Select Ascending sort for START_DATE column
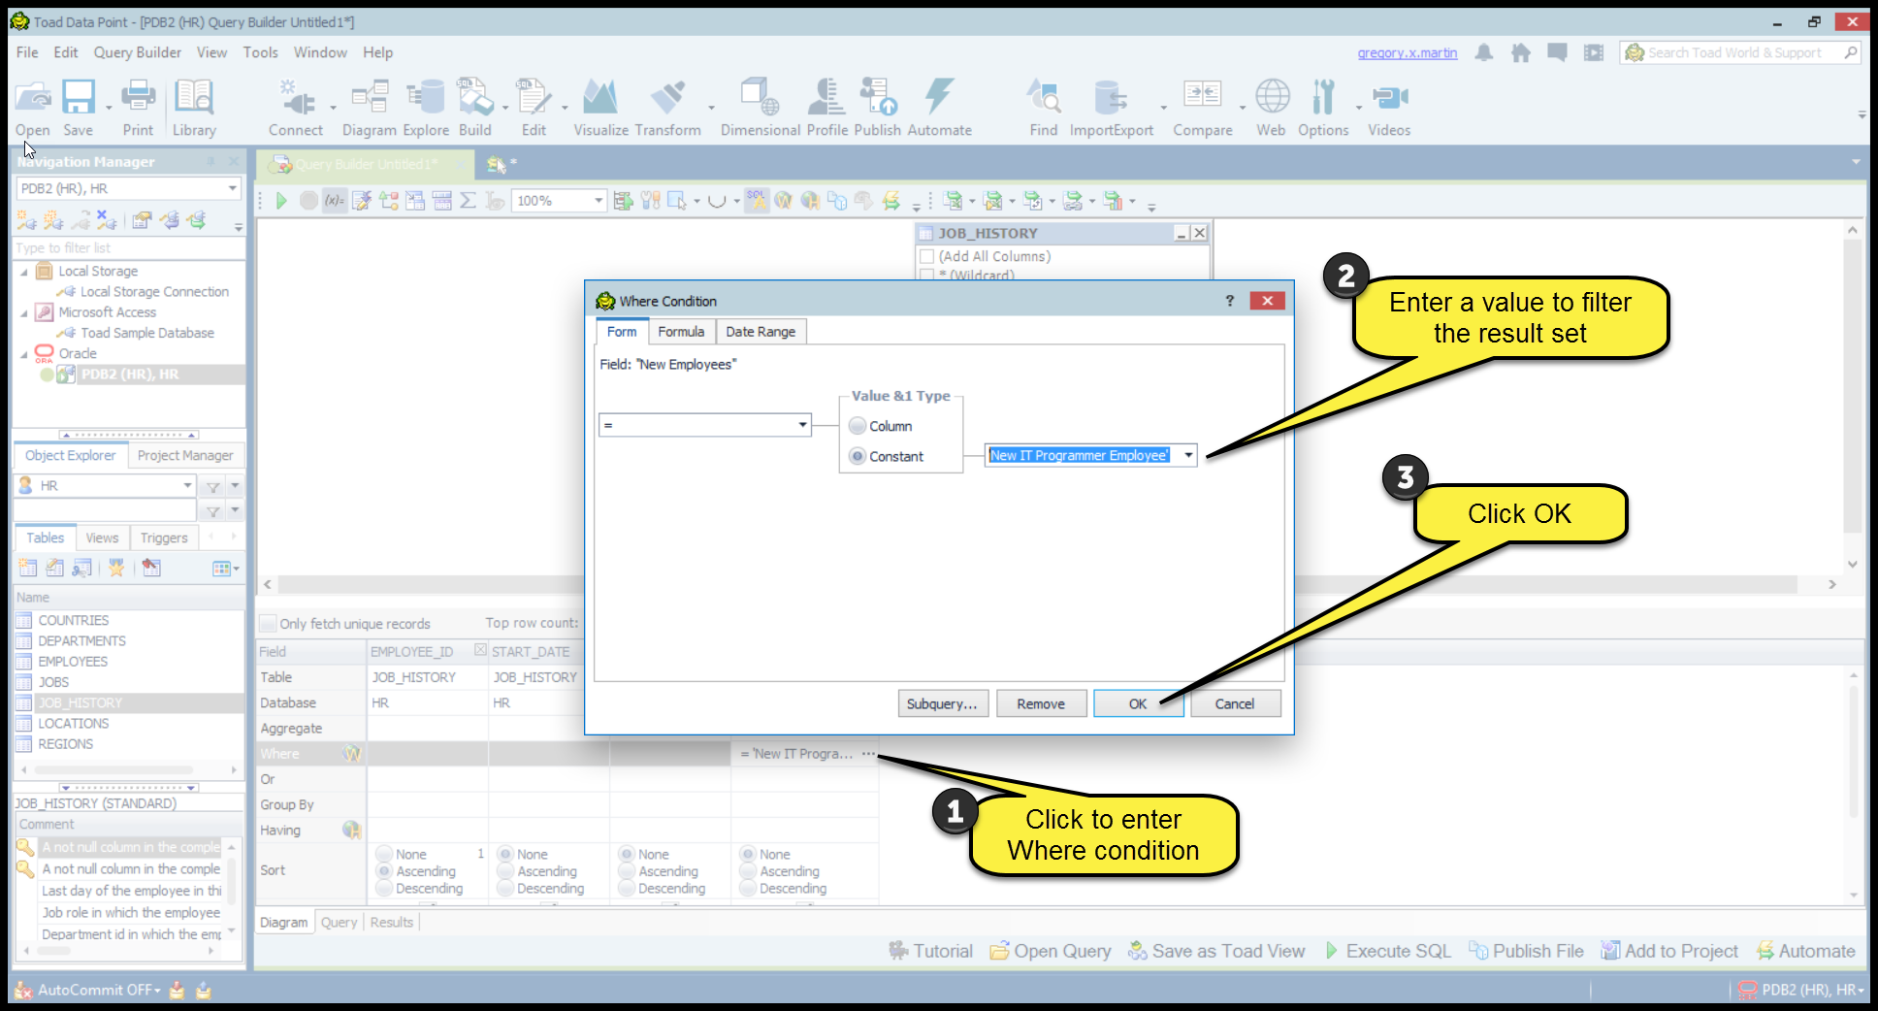This screenshot has width=1878, height=1011. point(505,871)
